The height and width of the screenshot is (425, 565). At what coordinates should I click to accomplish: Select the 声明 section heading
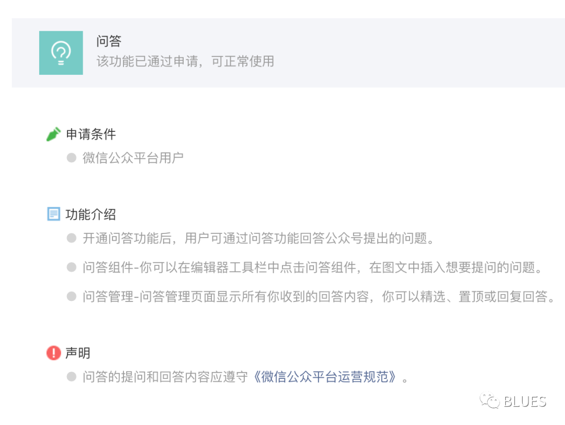78,353
